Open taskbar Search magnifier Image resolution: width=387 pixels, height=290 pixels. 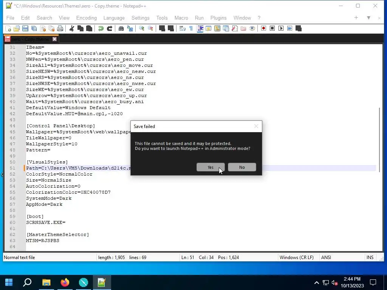[x=27, y=282]
